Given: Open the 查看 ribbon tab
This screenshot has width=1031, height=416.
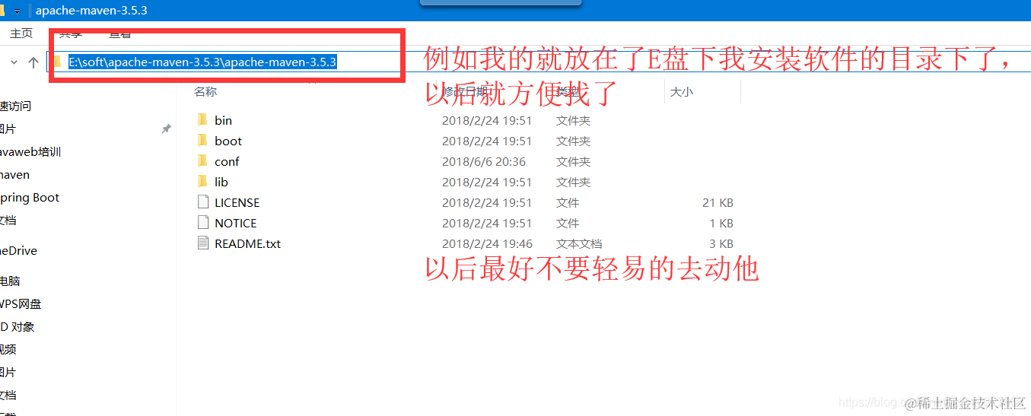Looking at the screenshot, I should 119,33.
